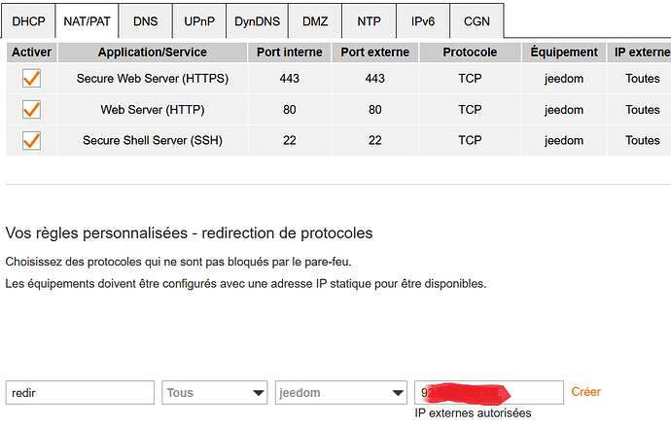This screenshot has width=671, height=427.
Task: Switch to the DHCP tab
Action: (x=28, y=20)
